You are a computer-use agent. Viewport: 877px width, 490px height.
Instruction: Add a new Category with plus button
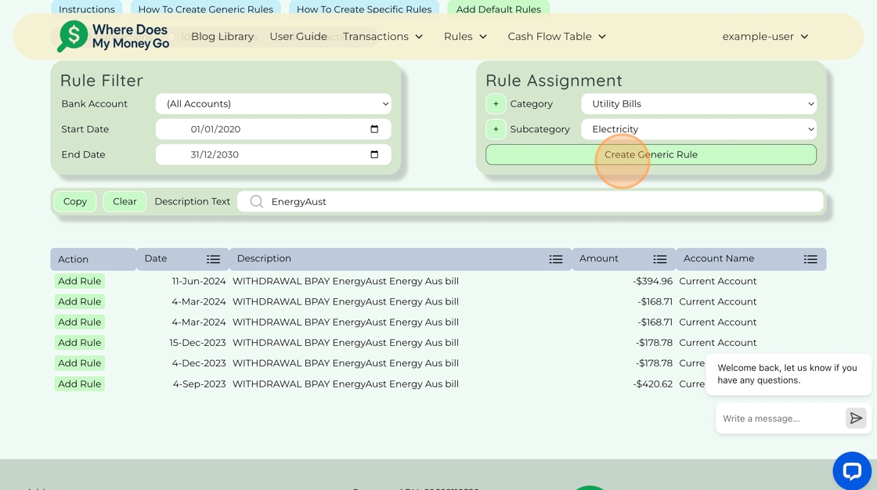tap(496, 103)
